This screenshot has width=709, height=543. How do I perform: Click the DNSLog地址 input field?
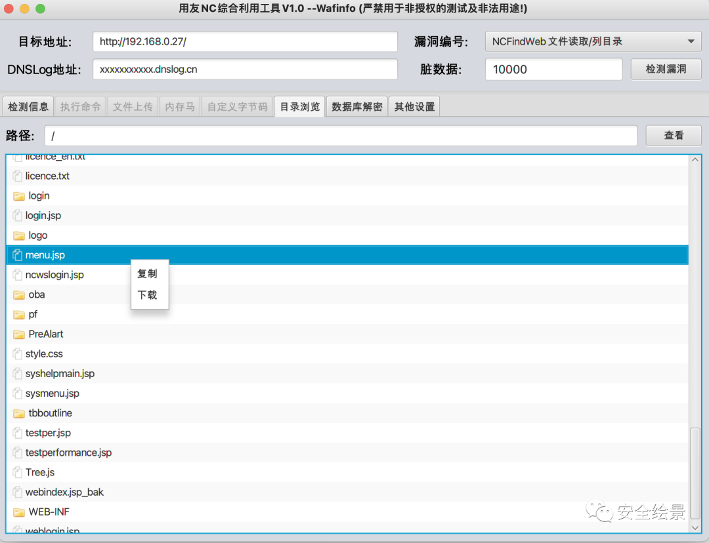(x=245, y=69)
